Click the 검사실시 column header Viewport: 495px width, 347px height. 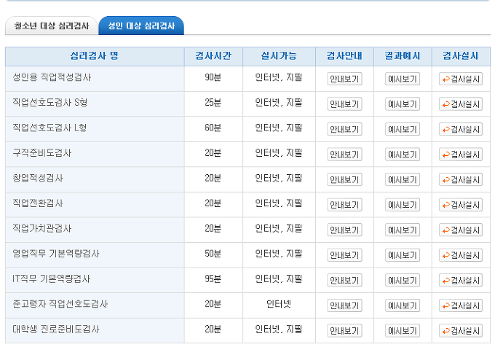click(461, 56)
